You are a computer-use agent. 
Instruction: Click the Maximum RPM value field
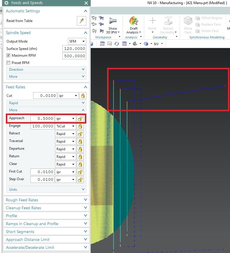pyautogui.click(x=74, y=56)
